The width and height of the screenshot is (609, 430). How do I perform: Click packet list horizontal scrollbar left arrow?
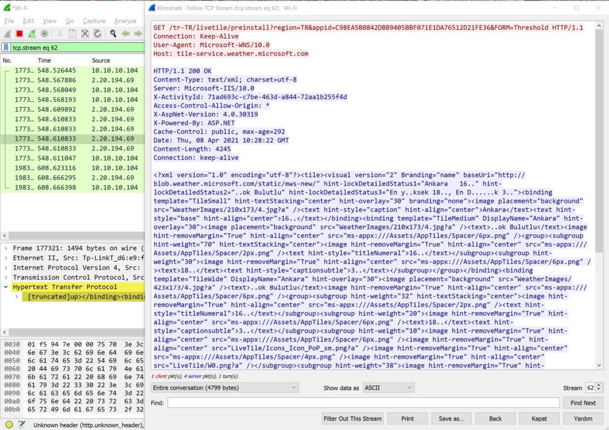coord(4,236)
